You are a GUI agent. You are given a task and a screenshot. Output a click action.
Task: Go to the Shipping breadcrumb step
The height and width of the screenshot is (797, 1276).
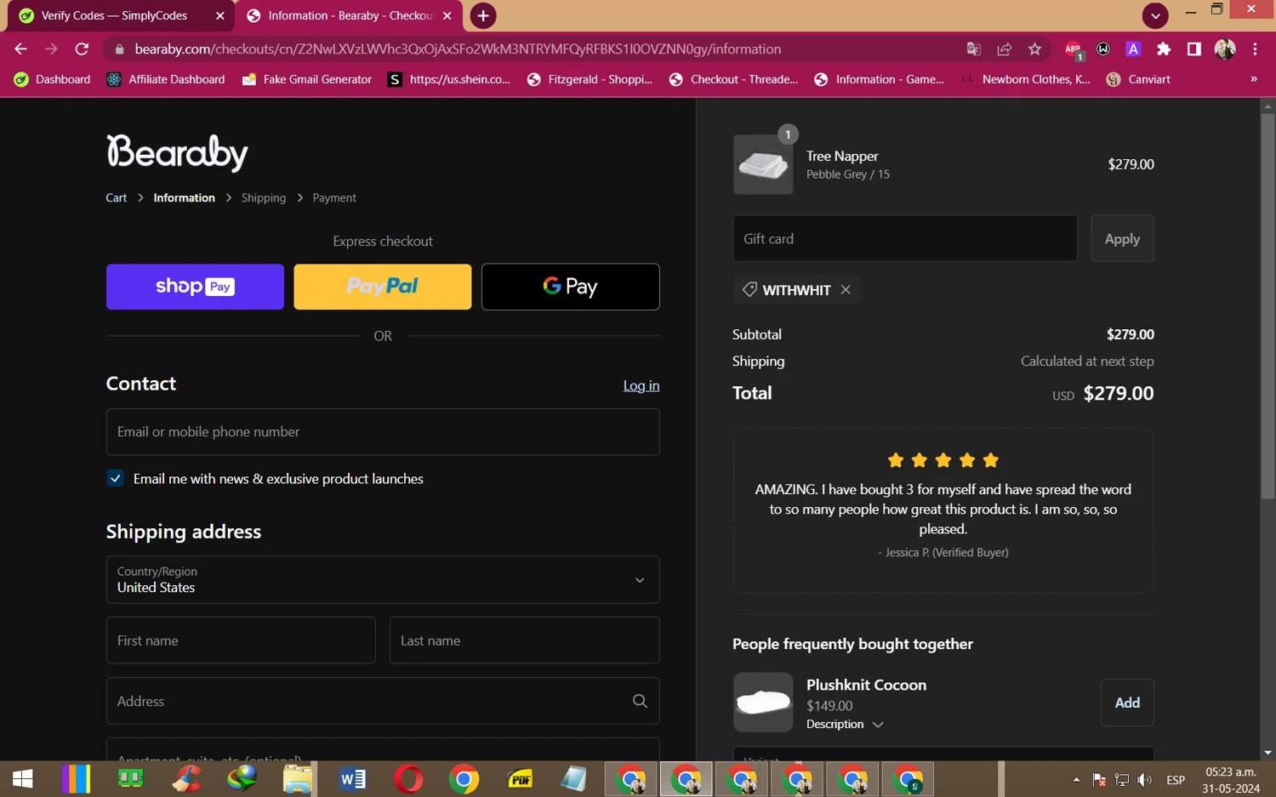(264, 198)
